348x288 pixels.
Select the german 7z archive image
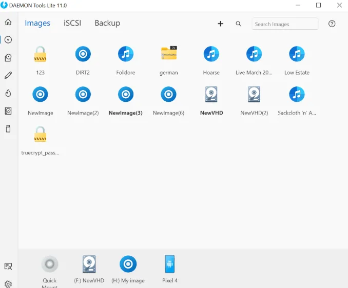(169, 60)
